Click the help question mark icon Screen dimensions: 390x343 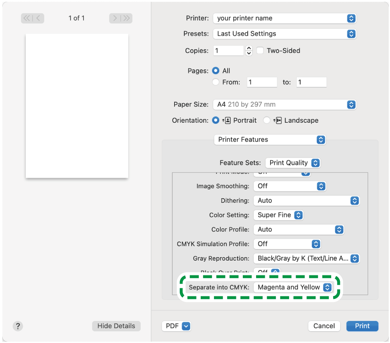pyautogui.click(x=18, y=326)
